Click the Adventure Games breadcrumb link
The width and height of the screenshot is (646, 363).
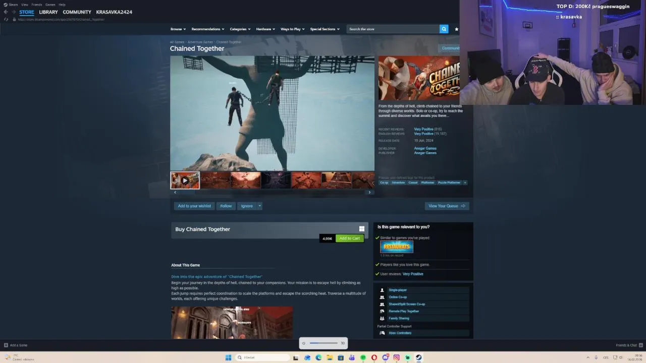pos(200,42)
